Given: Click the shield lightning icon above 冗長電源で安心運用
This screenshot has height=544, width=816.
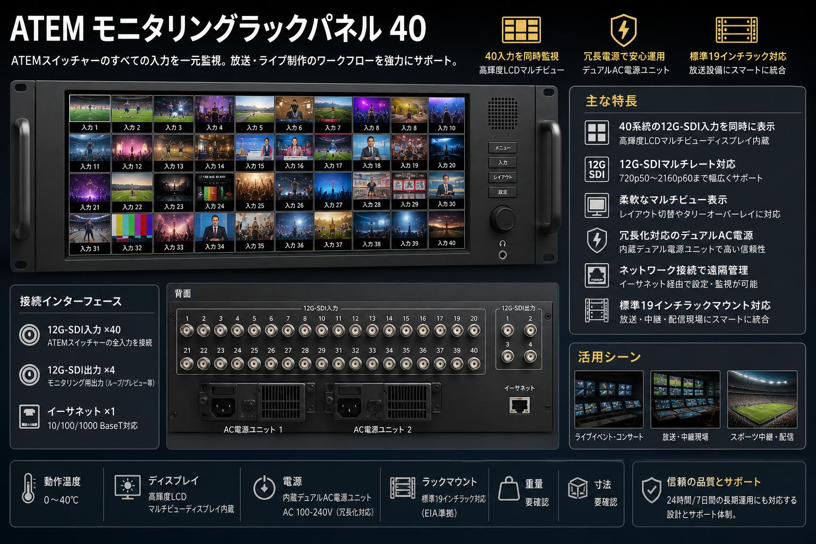Looking at the screenshot, I should coord(624,31).
